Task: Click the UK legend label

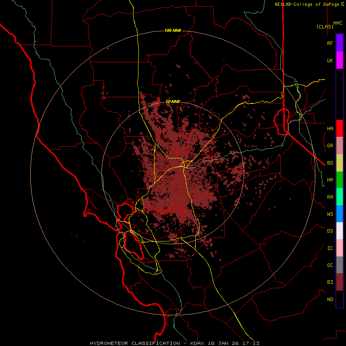Action: pos(330,60)
